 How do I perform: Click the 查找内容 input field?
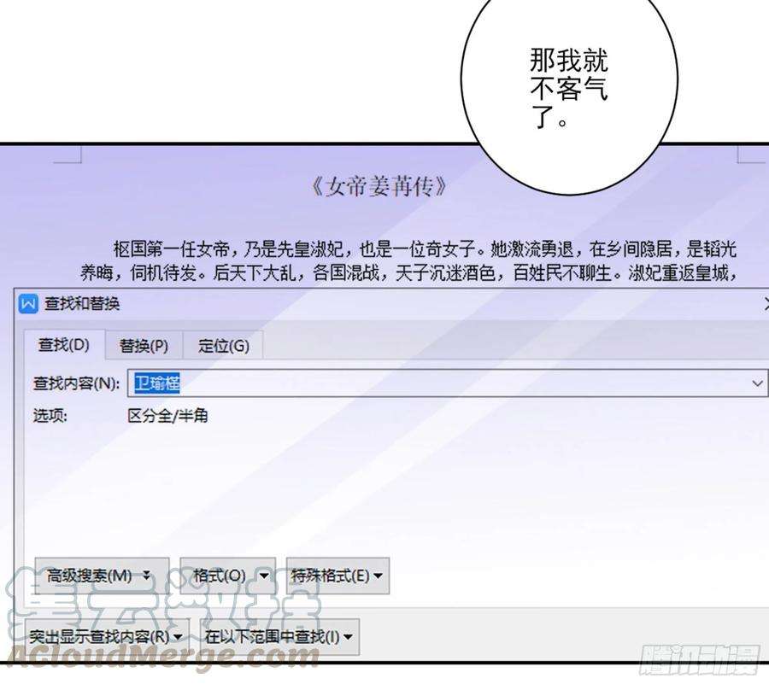(x=447, y=383)
